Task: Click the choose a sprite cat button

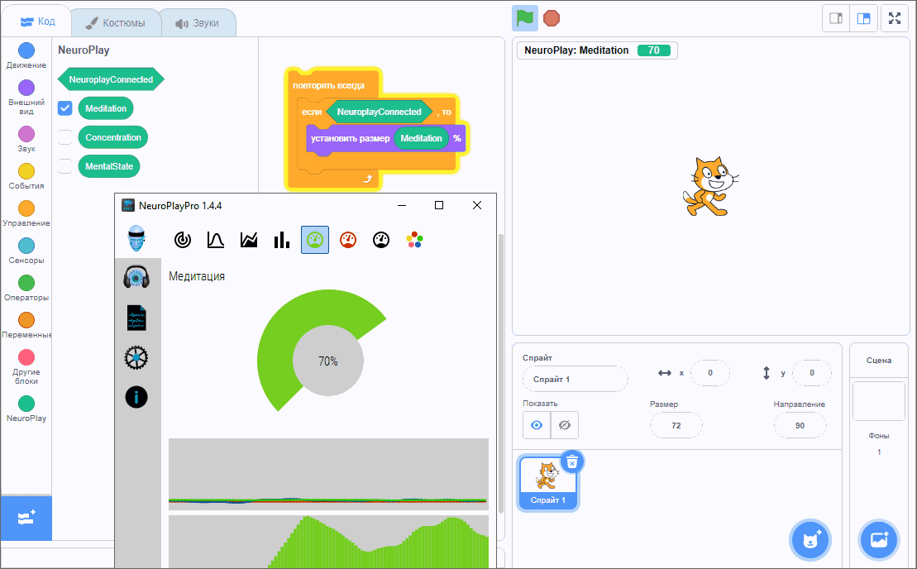Action: pyautogui.click(x=810, y=540)
